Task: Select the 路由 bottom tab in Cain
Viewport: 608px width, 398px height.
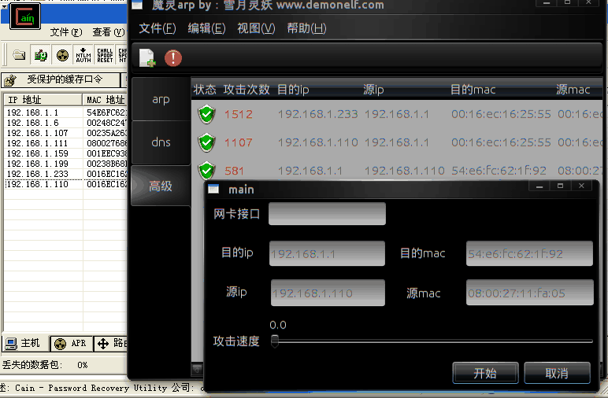Action: click(x=111, y=344)
